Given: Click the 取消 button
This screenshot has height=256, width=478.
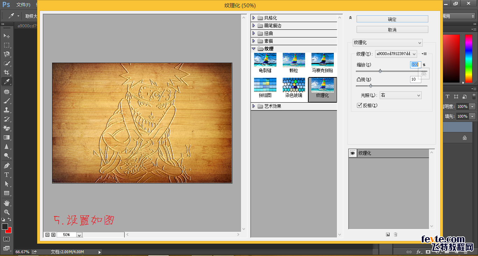Looking at the screenshot, I should click(392, 30).
